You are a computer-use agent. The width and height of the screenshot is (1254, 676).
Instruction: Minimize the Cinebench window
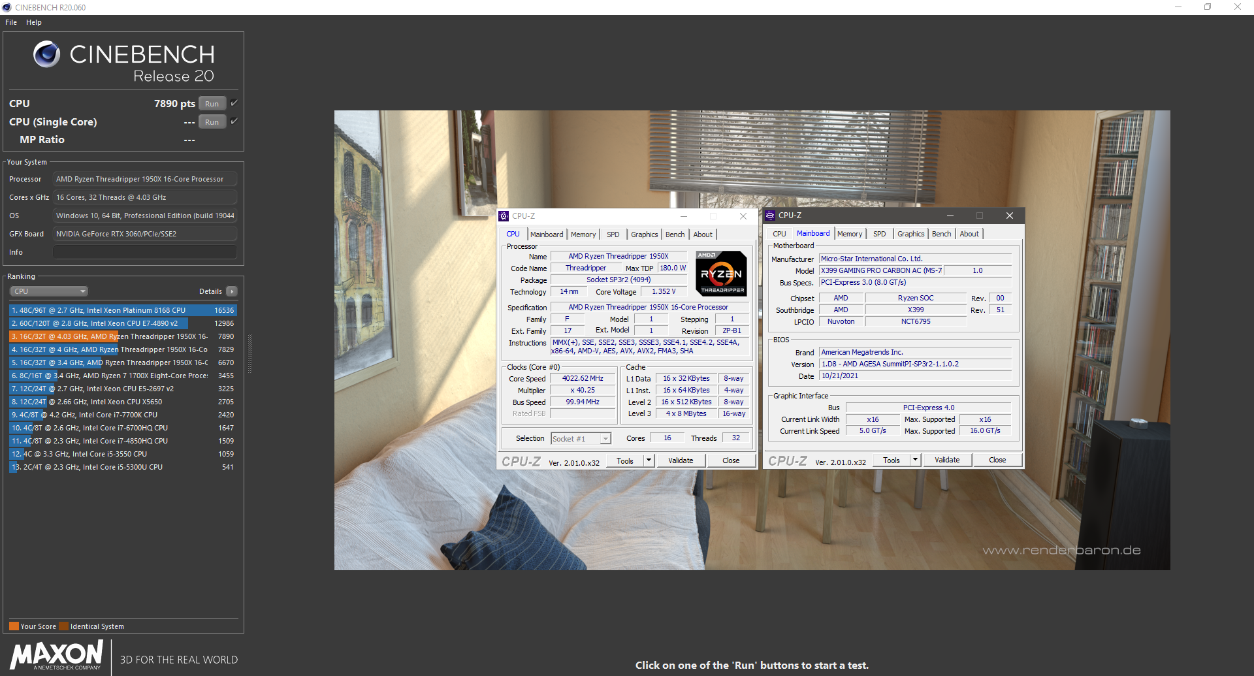[x=1178, y=7]
